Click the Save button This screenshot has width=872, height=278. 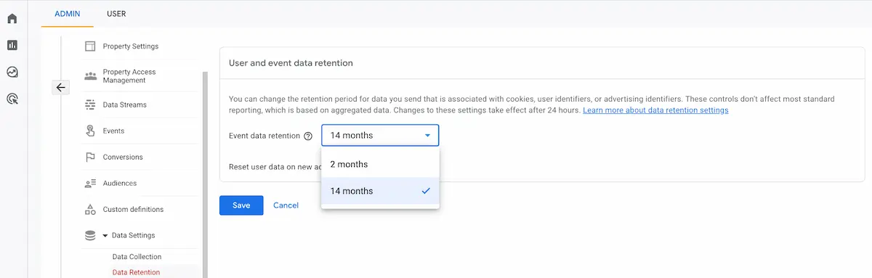(x=241, y=205)
